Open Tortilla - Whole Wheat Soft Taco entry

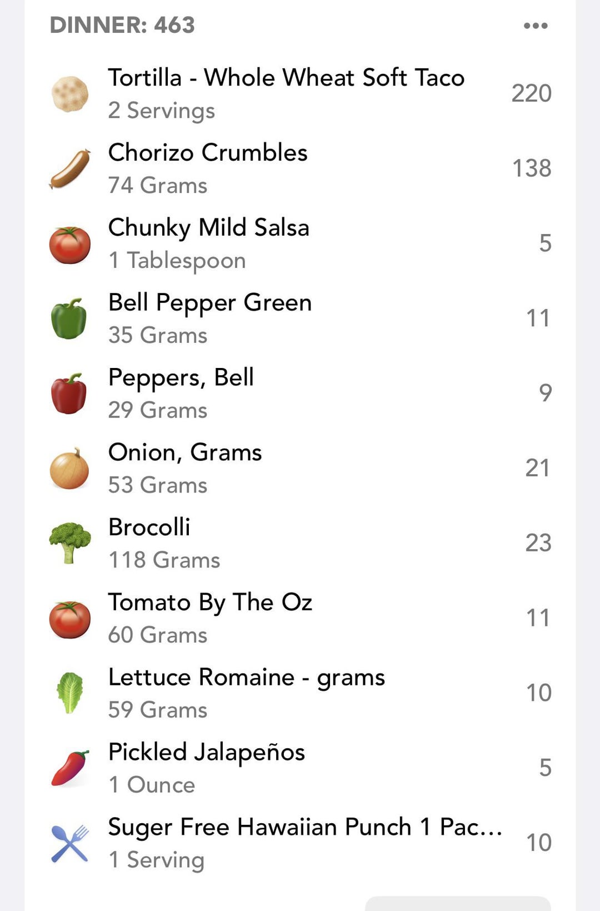[286, 78]
